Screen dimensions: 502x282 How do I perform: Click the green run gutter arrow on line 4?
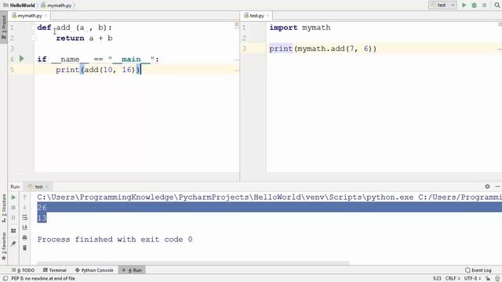22,59
